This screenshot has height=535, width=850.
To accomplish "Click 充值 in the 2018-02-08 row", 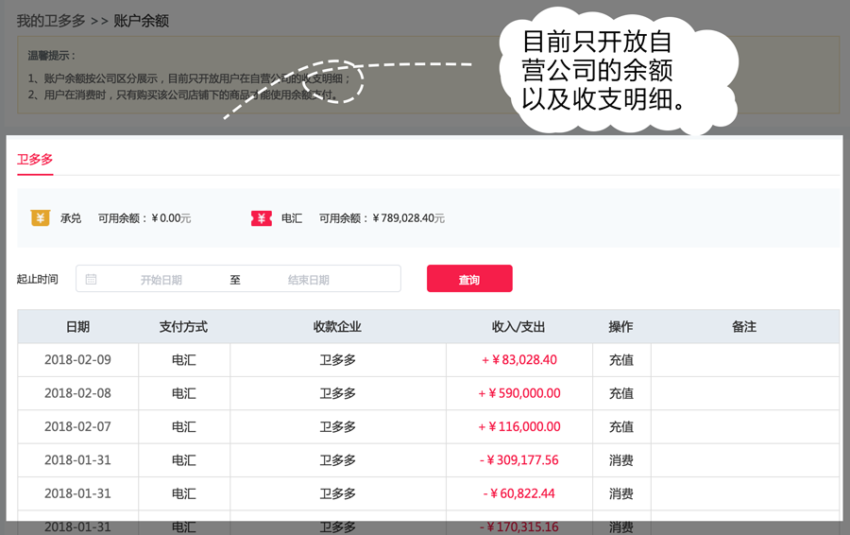I will coord(621,393).
